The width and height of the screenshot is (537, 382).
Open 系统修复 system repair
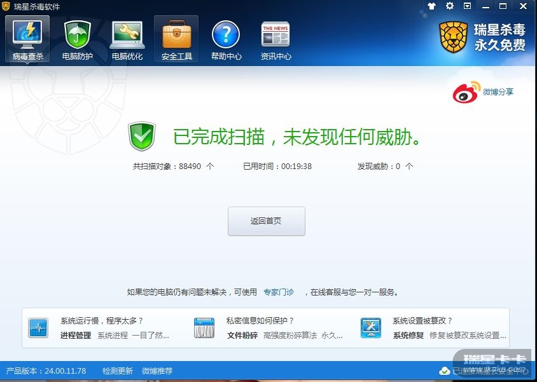tap(408, 336)
